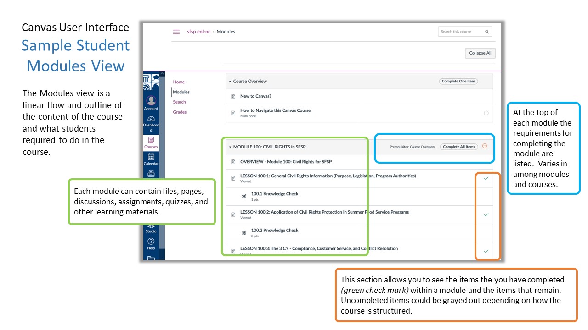This screenshot has width=588, height=330.
Task: Mark 'How to Navigate' item done circle
Action: (486, 113)
